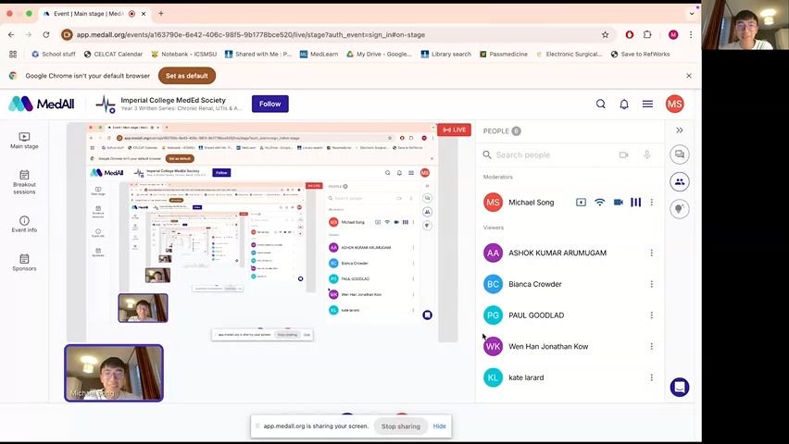Open options menu for PAUL GOODLAD
Screen dimensions: 789x444
[652, 315]
